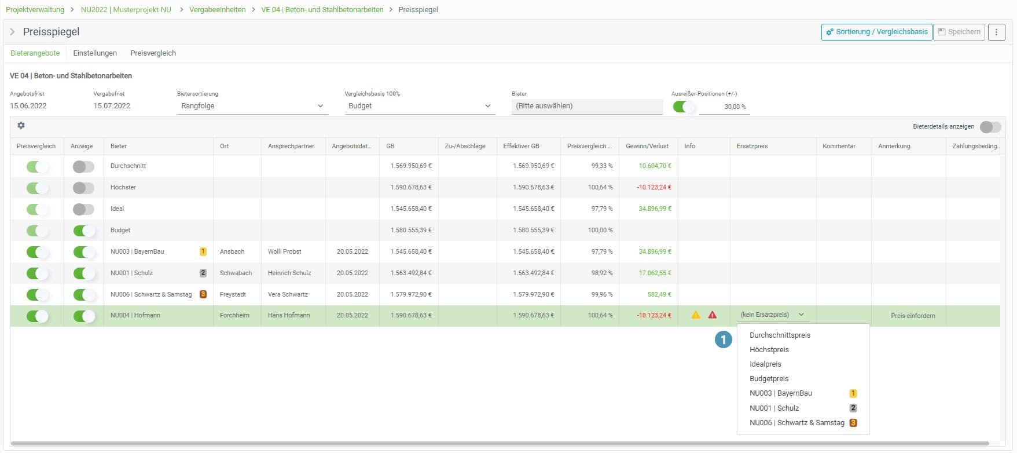Enable Bieterdetails anzeigen switch
Viewport: 1017px width, 453px height.
pos(990,127)
